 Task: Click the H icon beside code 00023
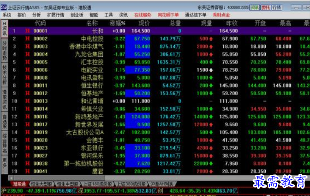[28, 148]
